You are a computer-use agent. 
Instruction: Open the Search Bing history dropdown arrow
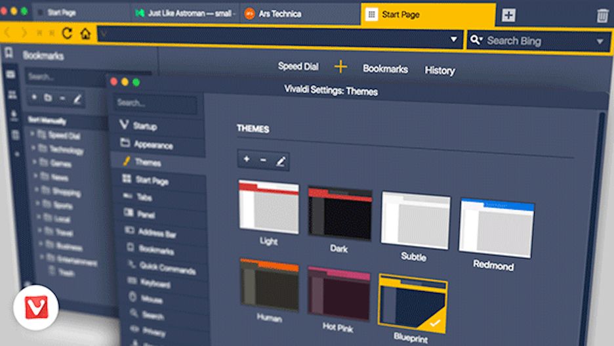[x=600, y=41]
